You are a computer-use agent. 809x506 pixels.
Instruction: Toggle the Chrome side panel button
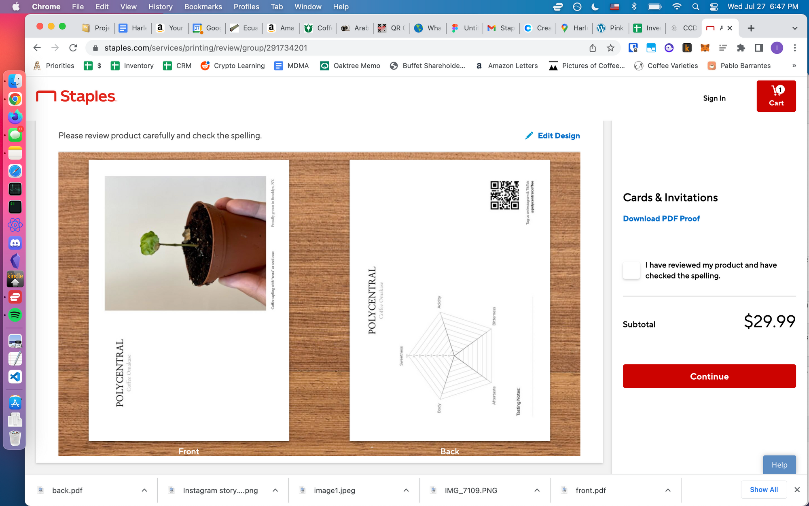coord(759,48)
